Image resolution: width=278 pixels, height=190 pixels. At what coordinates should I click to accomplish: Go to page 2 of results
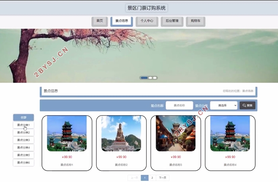tap(152, 178)
